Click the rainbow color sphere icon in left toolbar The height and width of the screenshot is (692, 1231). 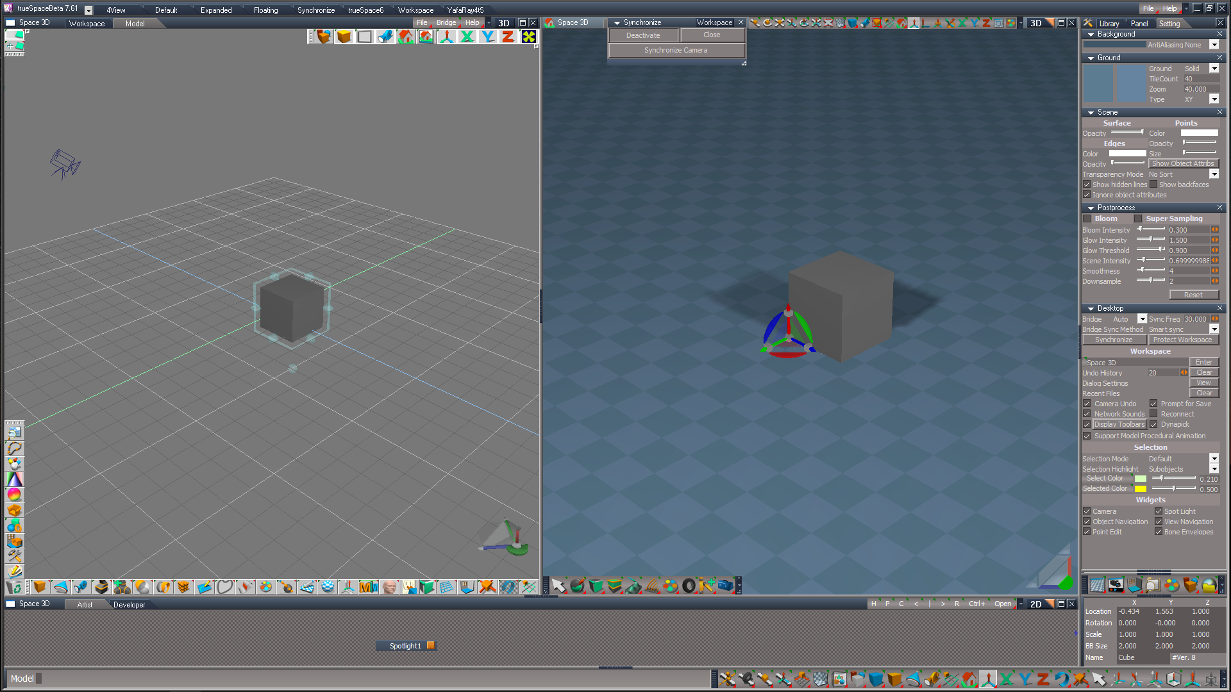(14, 495)
